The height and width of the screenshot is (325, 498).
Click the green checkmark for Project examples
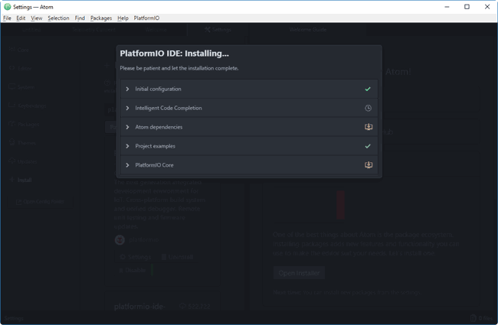click(x=368, y=146)
